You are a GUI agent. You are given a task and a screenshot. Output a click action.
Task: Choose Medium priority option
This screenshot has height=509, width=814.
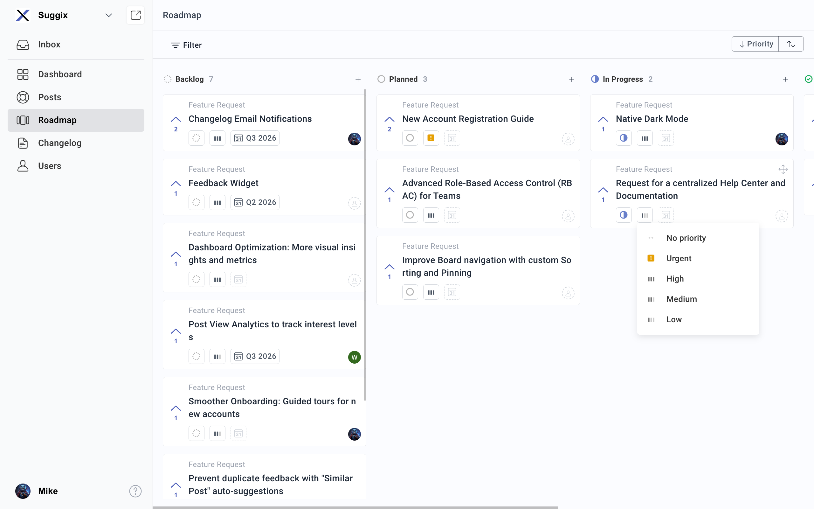point(681,299)
